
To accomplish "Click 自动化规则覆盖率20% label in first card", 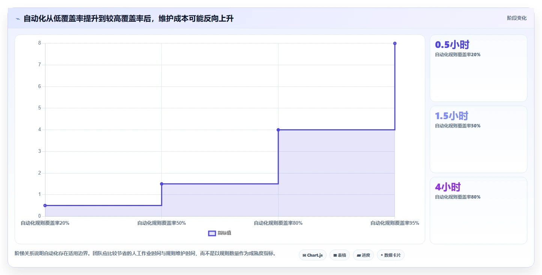I will (x=458, y=55).
